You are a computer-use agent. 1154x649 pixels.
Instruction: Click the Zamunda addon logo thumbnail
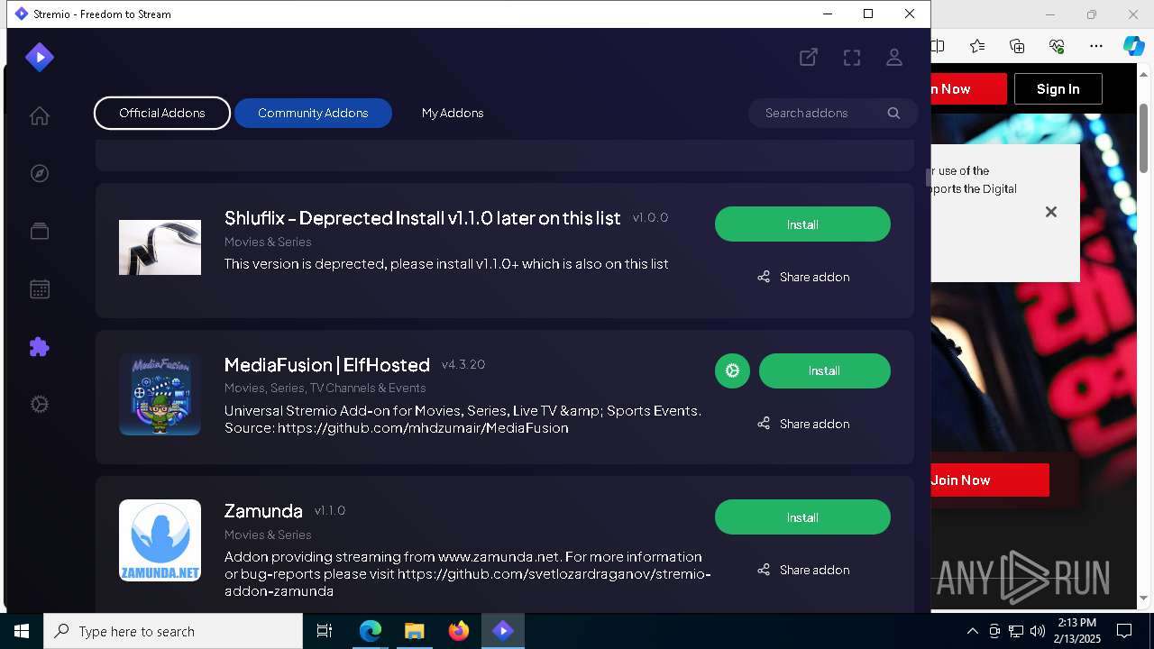(160, 540)
